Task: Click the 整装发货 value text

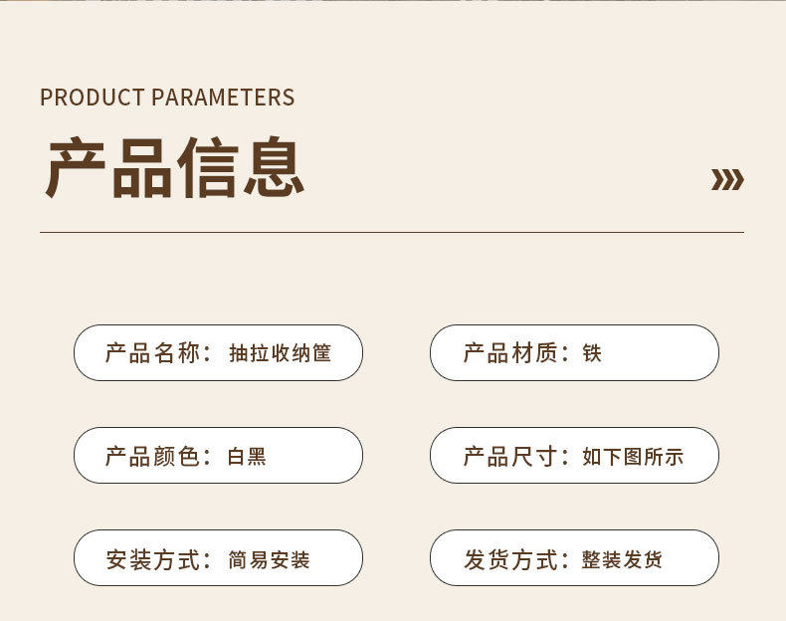Action: 622,560
